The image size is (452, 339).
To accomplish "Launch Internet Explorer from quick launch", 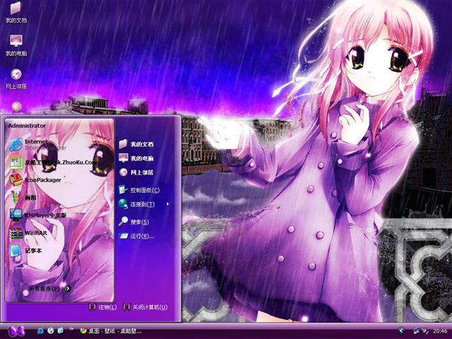I will point(40,331).
